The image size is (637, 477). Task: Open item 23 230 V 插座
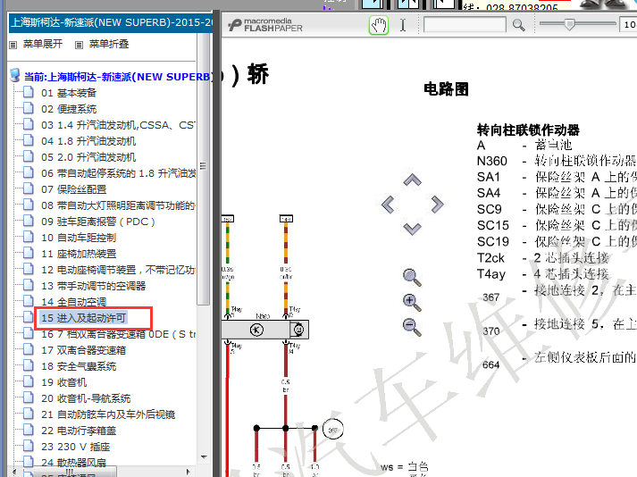(76, 447)
